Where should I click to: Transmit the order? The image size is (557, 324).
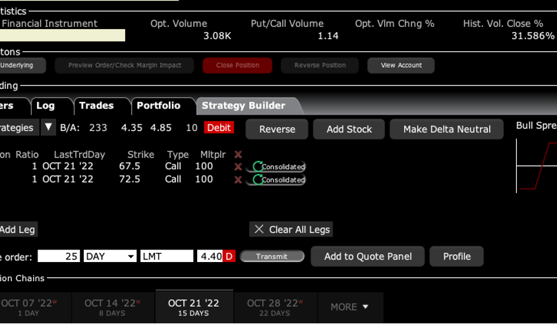(x=272, y=256)
